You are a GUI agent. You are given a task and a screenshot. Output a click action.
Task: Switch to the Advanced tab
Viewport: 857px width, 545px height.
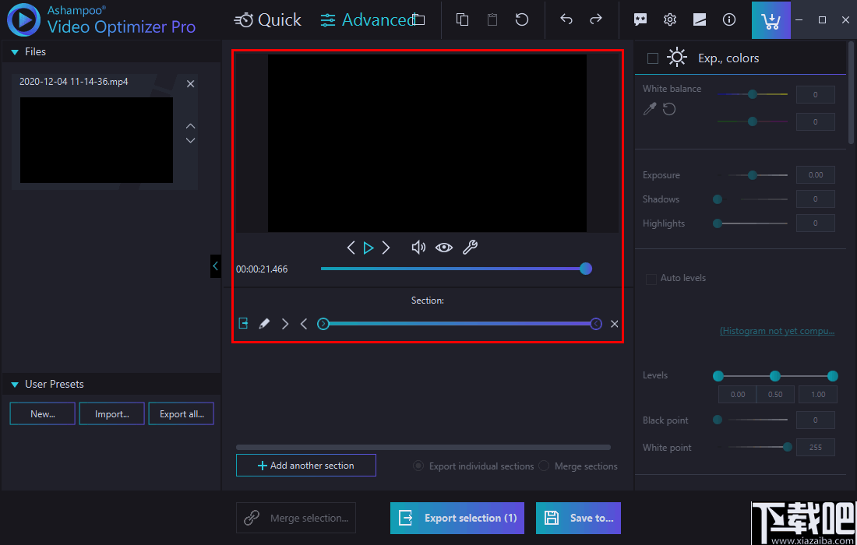[372, 19]
